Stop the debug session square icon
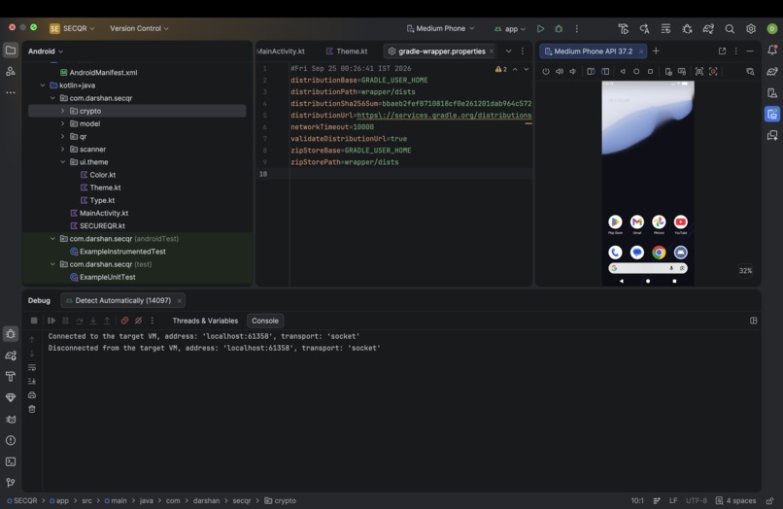783x509 pixels. (x=34, y=321)
